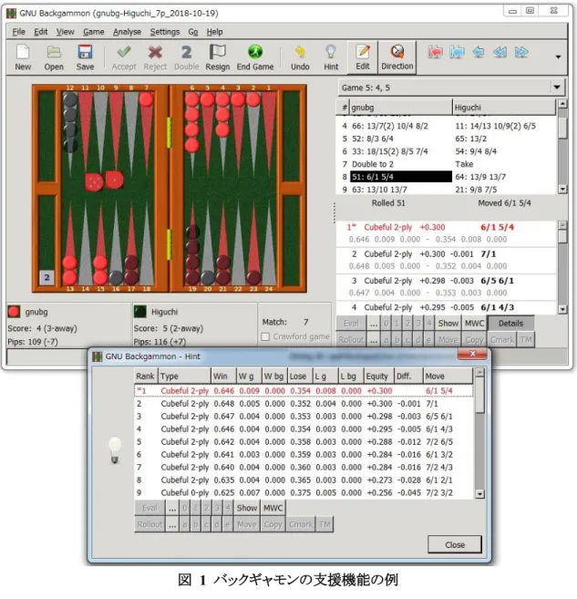Click the Accept checkmark icon

[124, 57]
